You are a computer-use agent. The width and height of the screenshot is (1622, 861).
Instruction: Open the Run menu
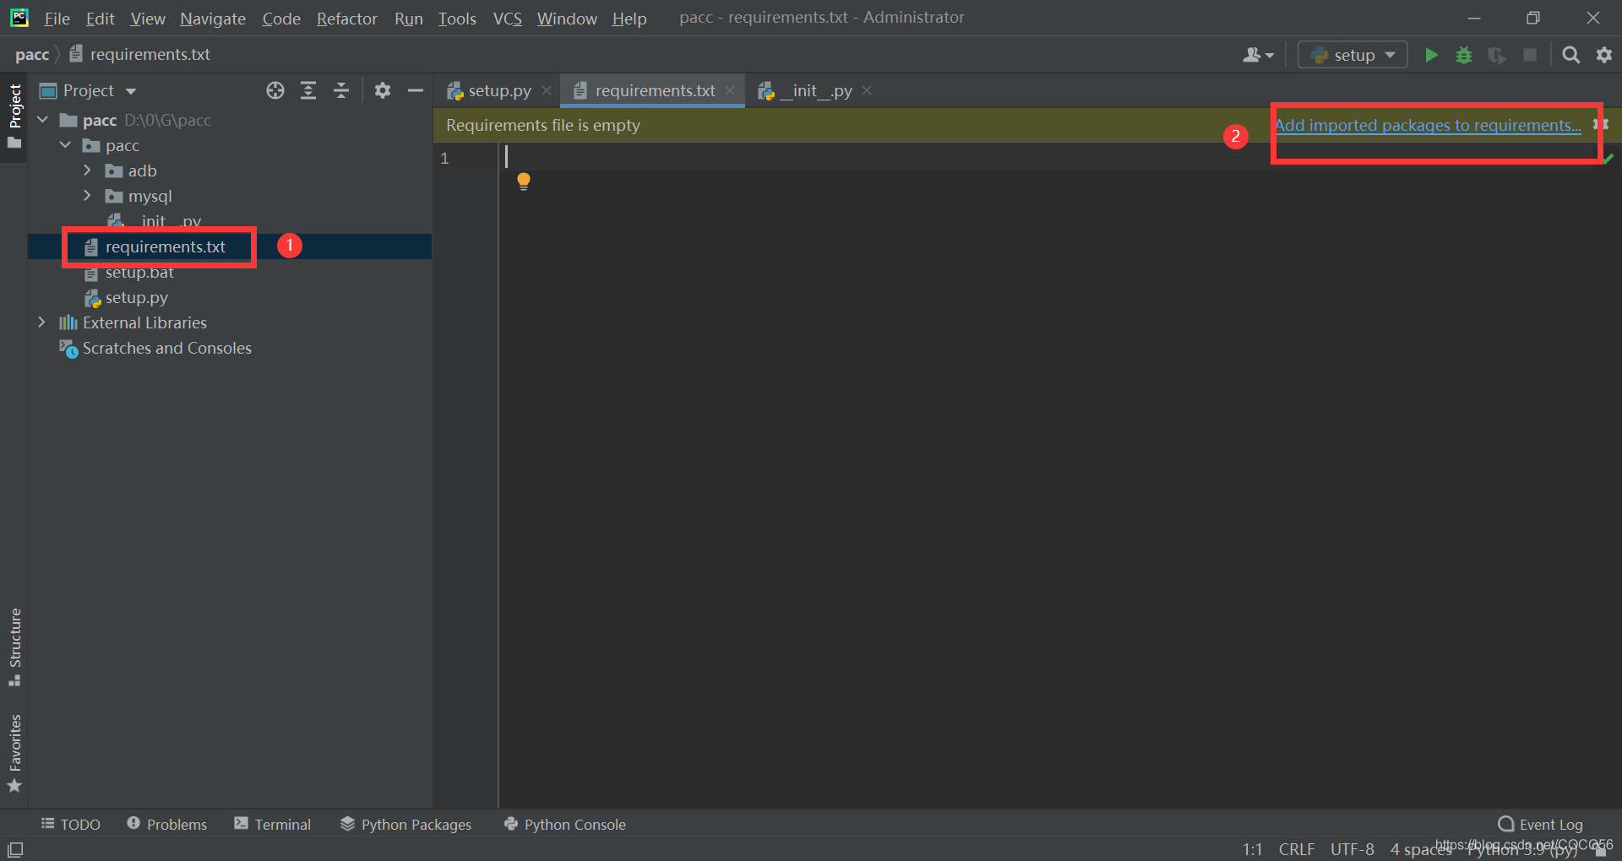[409, 18]
